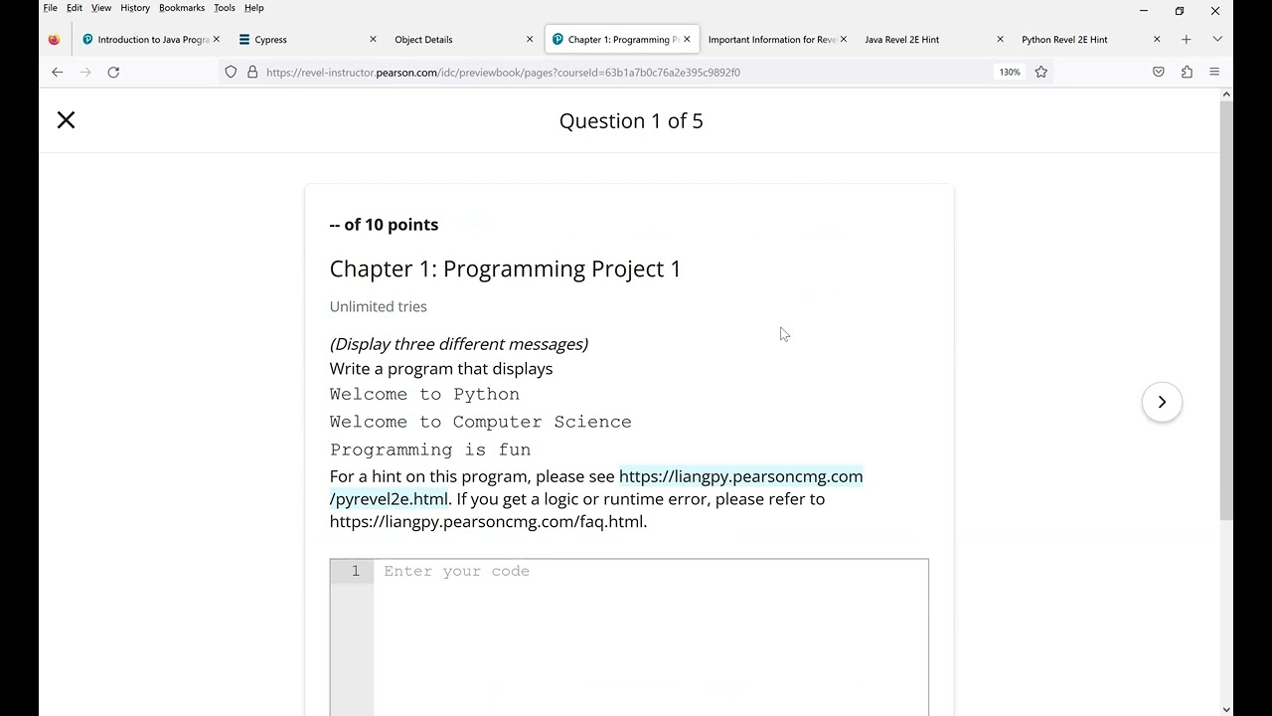The width and height of the screenshot is (1272, 716).
Task: Click the 130% zoom level indicator
Action: point(1010,72)
